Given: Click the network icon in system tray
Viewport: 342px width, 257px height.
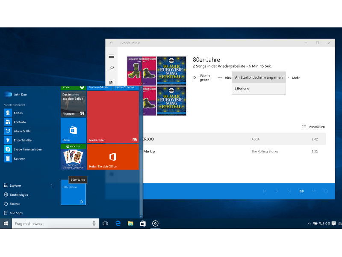Looking at the screenshot, I should point(321,223).
